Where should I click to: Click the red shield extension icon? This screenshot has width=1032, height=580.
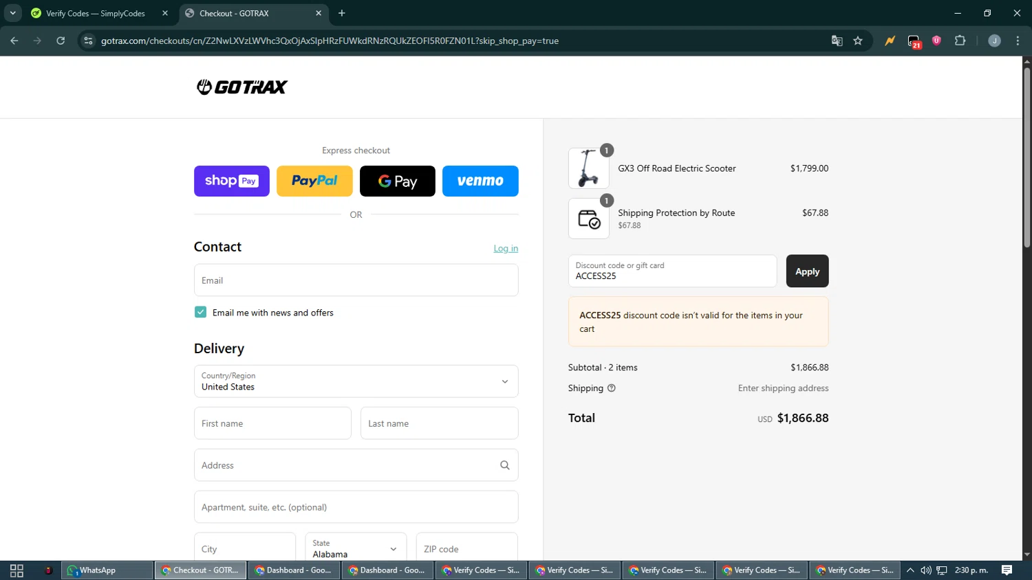(x=936, y=41)
